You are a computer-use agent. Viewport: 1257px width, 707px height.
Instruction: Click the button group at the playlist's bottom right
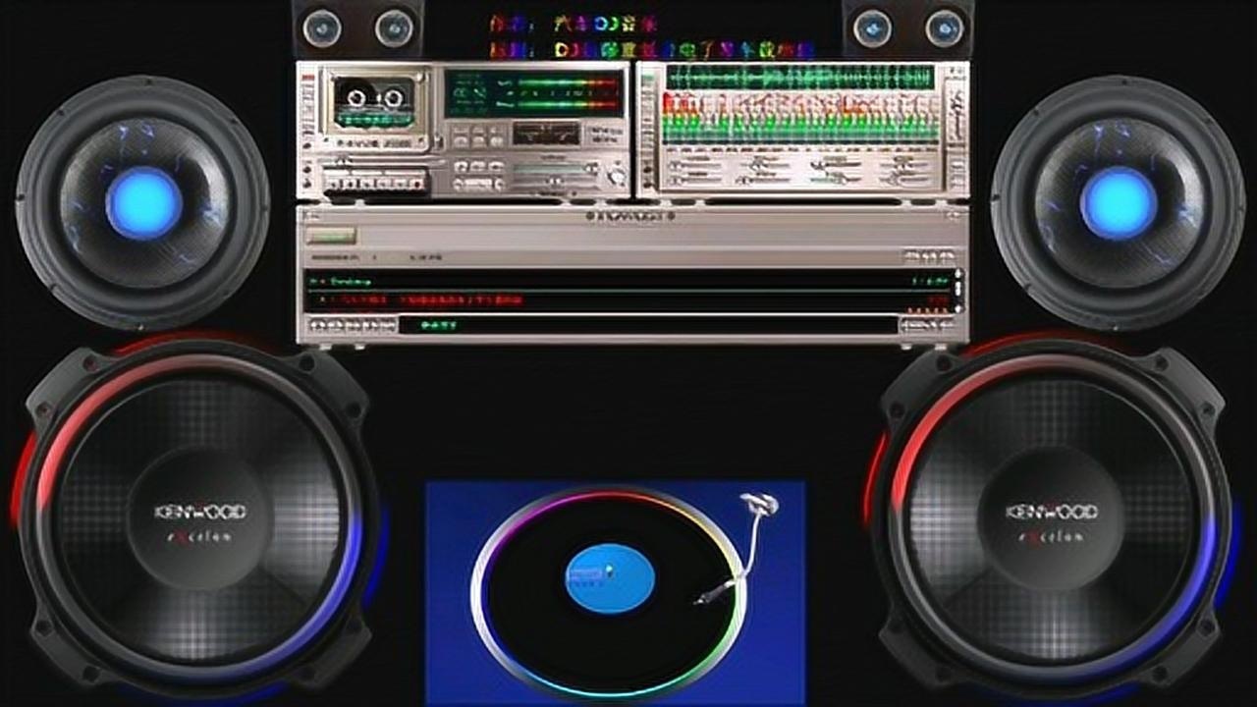[928, 325]
